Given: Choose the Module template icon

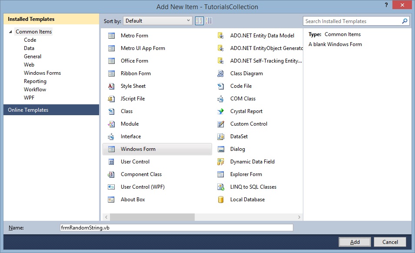Looking at the screenshot, I should click(111, 124).
